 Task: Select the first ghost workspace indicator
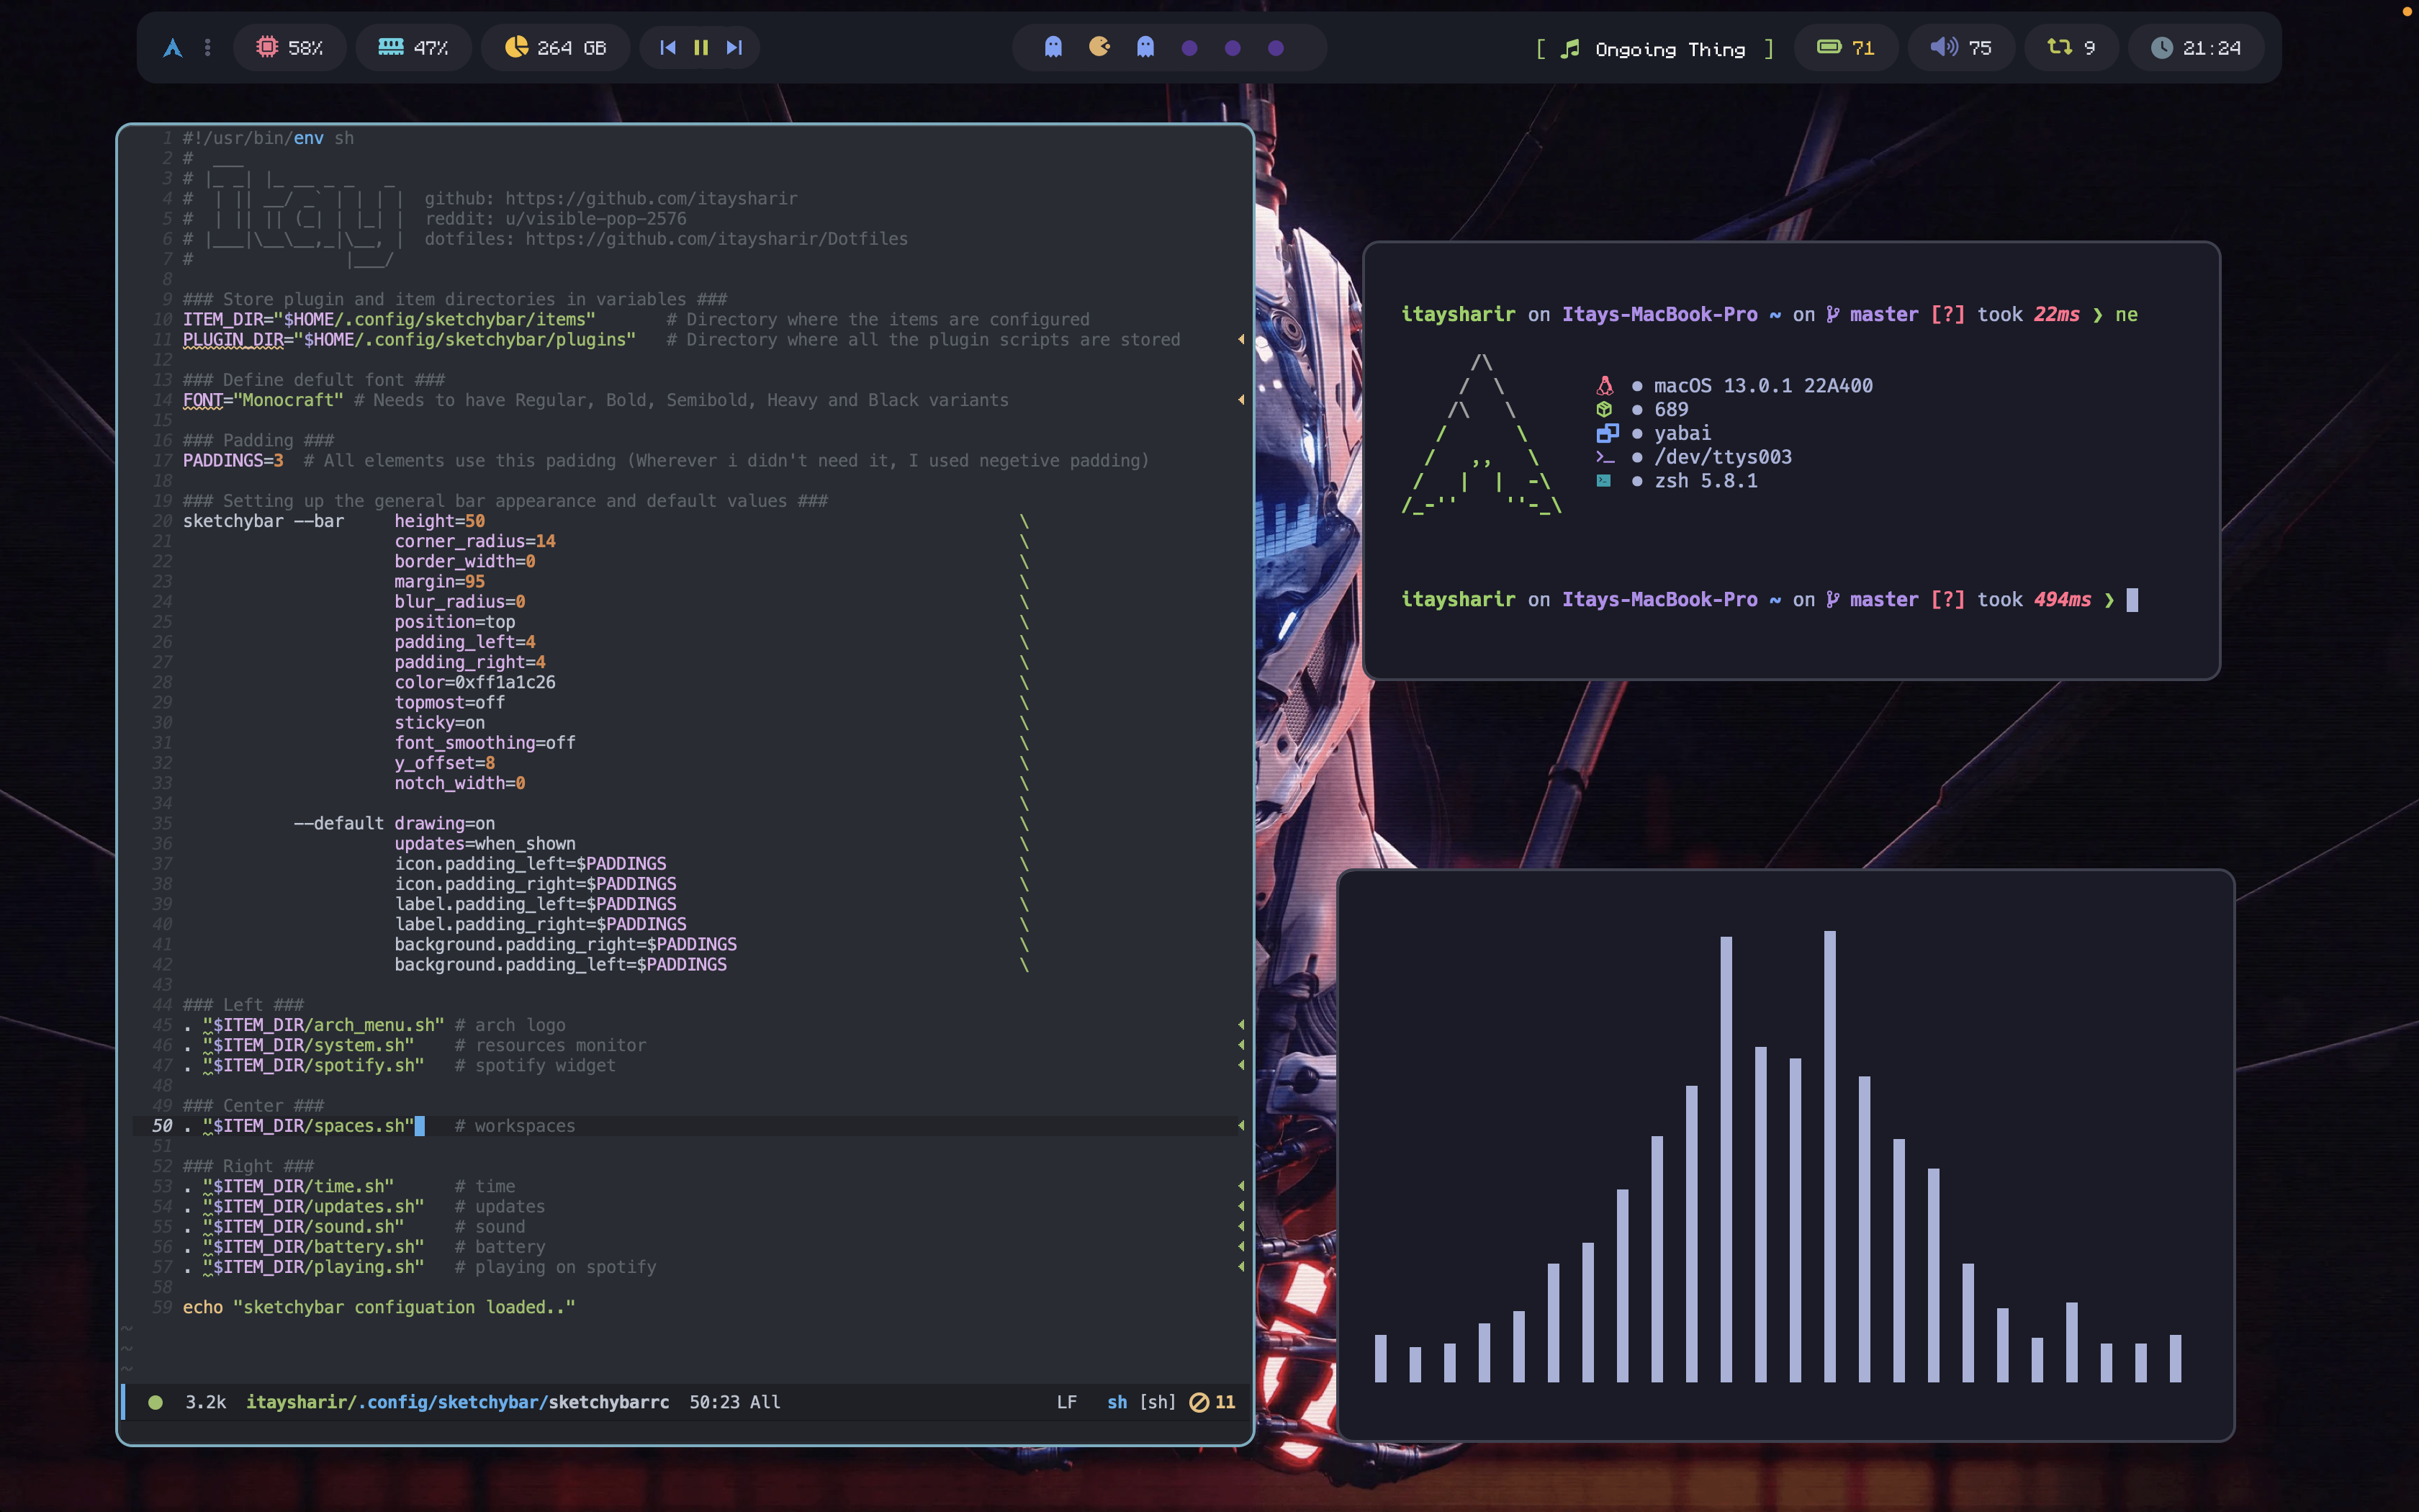[x=1053, y=47]
